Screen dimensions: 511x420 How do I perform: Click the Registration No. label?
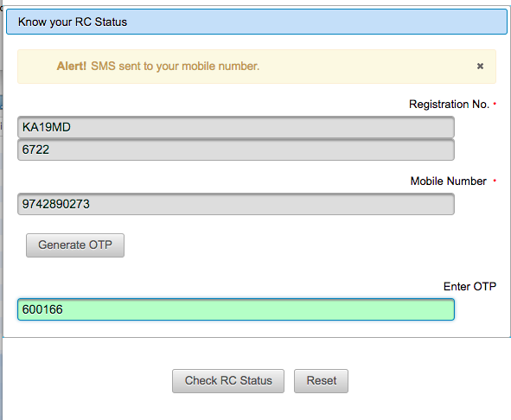coord(449,105)
